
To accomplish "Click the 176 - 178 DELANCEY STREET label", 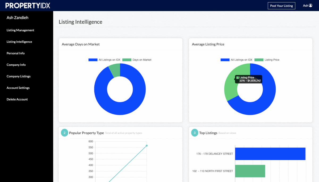I will pos(215,154).
